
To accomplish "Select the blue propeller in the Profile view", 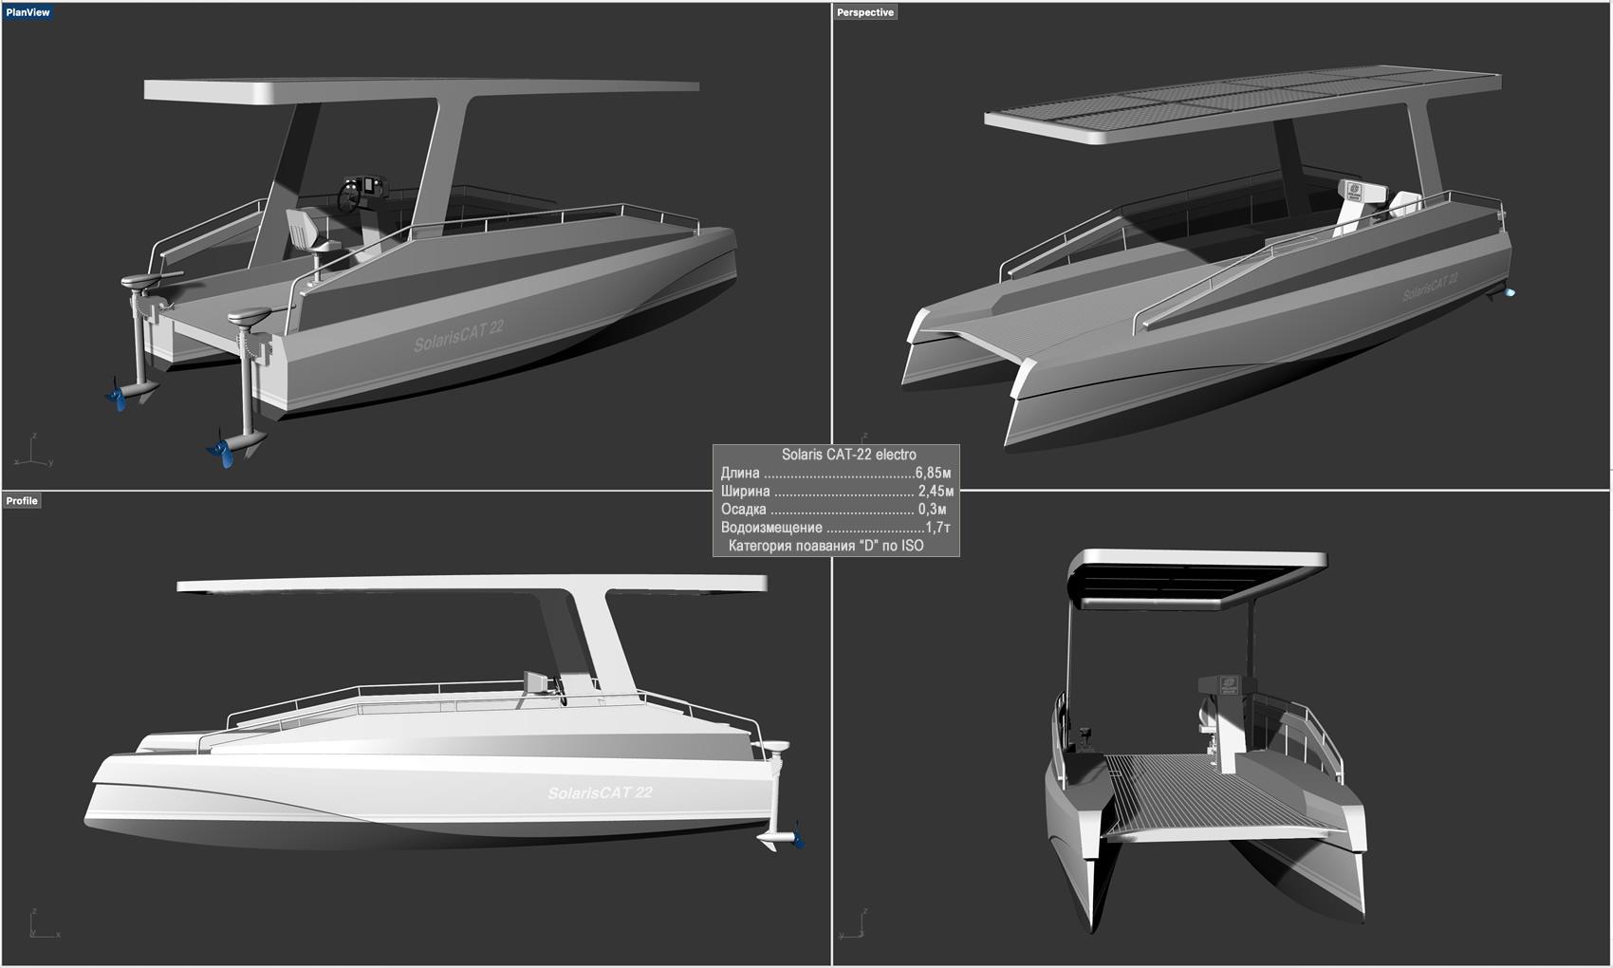I will point(797,839).
